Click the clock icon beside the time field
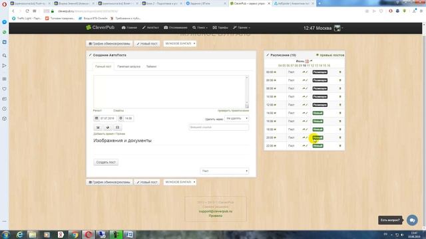 click(121, 118)
